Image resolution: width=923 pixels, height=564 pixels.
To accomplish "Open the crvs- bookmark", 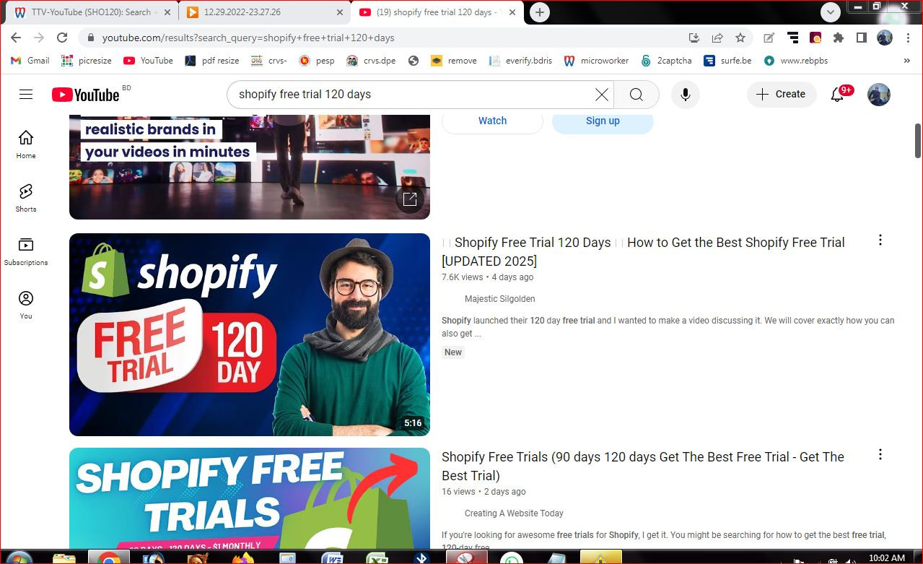I will tap(269, 61).
